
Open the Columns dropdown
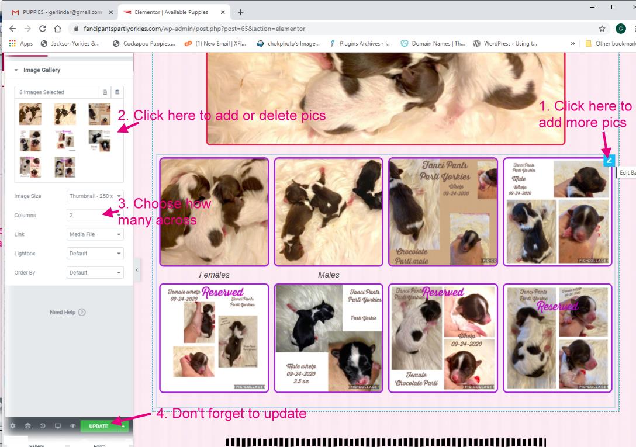coord(95,215)
